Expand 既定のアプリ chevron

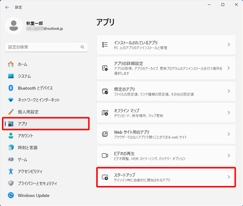click(229, 91)
